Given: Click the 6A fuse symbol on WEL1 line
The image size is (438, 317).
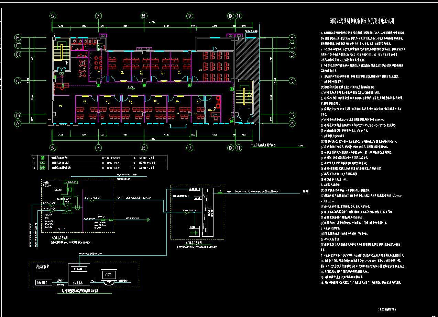Looking at the screenshot, I should [220, 193].
